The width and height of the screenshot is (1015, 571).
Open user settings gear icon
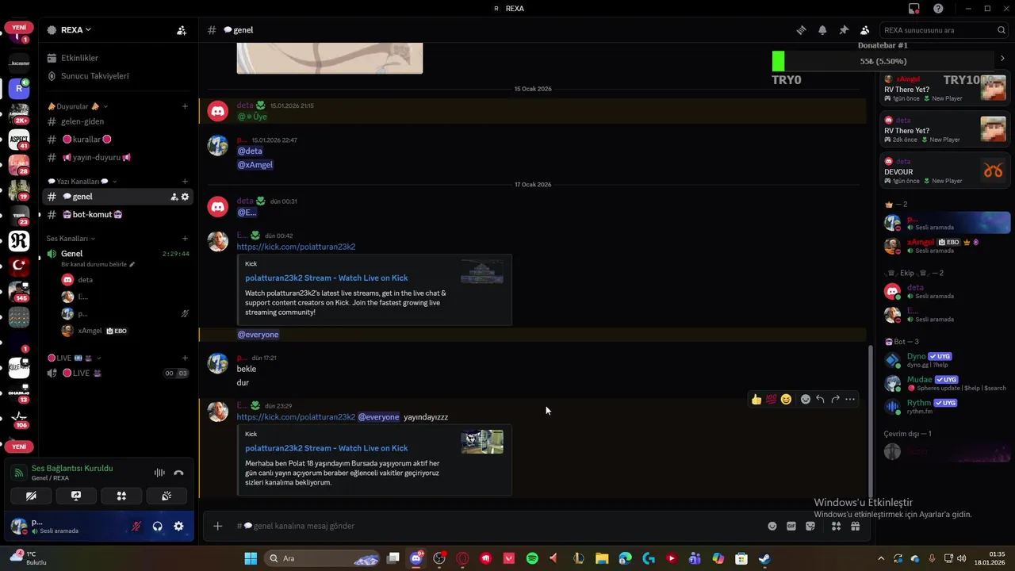coord(178,526)
